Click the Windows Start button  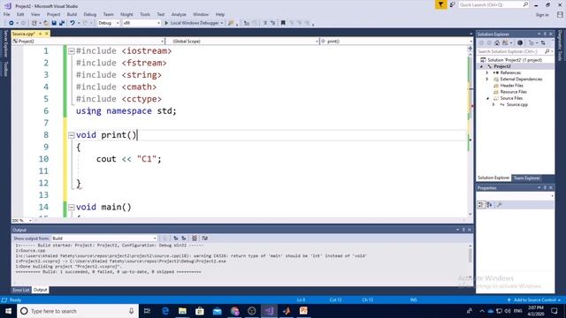pos(8,311)
